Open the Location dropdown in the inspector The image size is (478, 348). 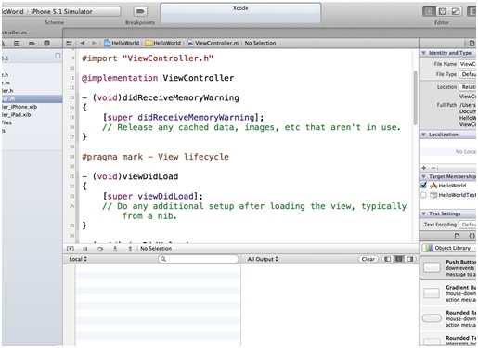click(468, 87)
